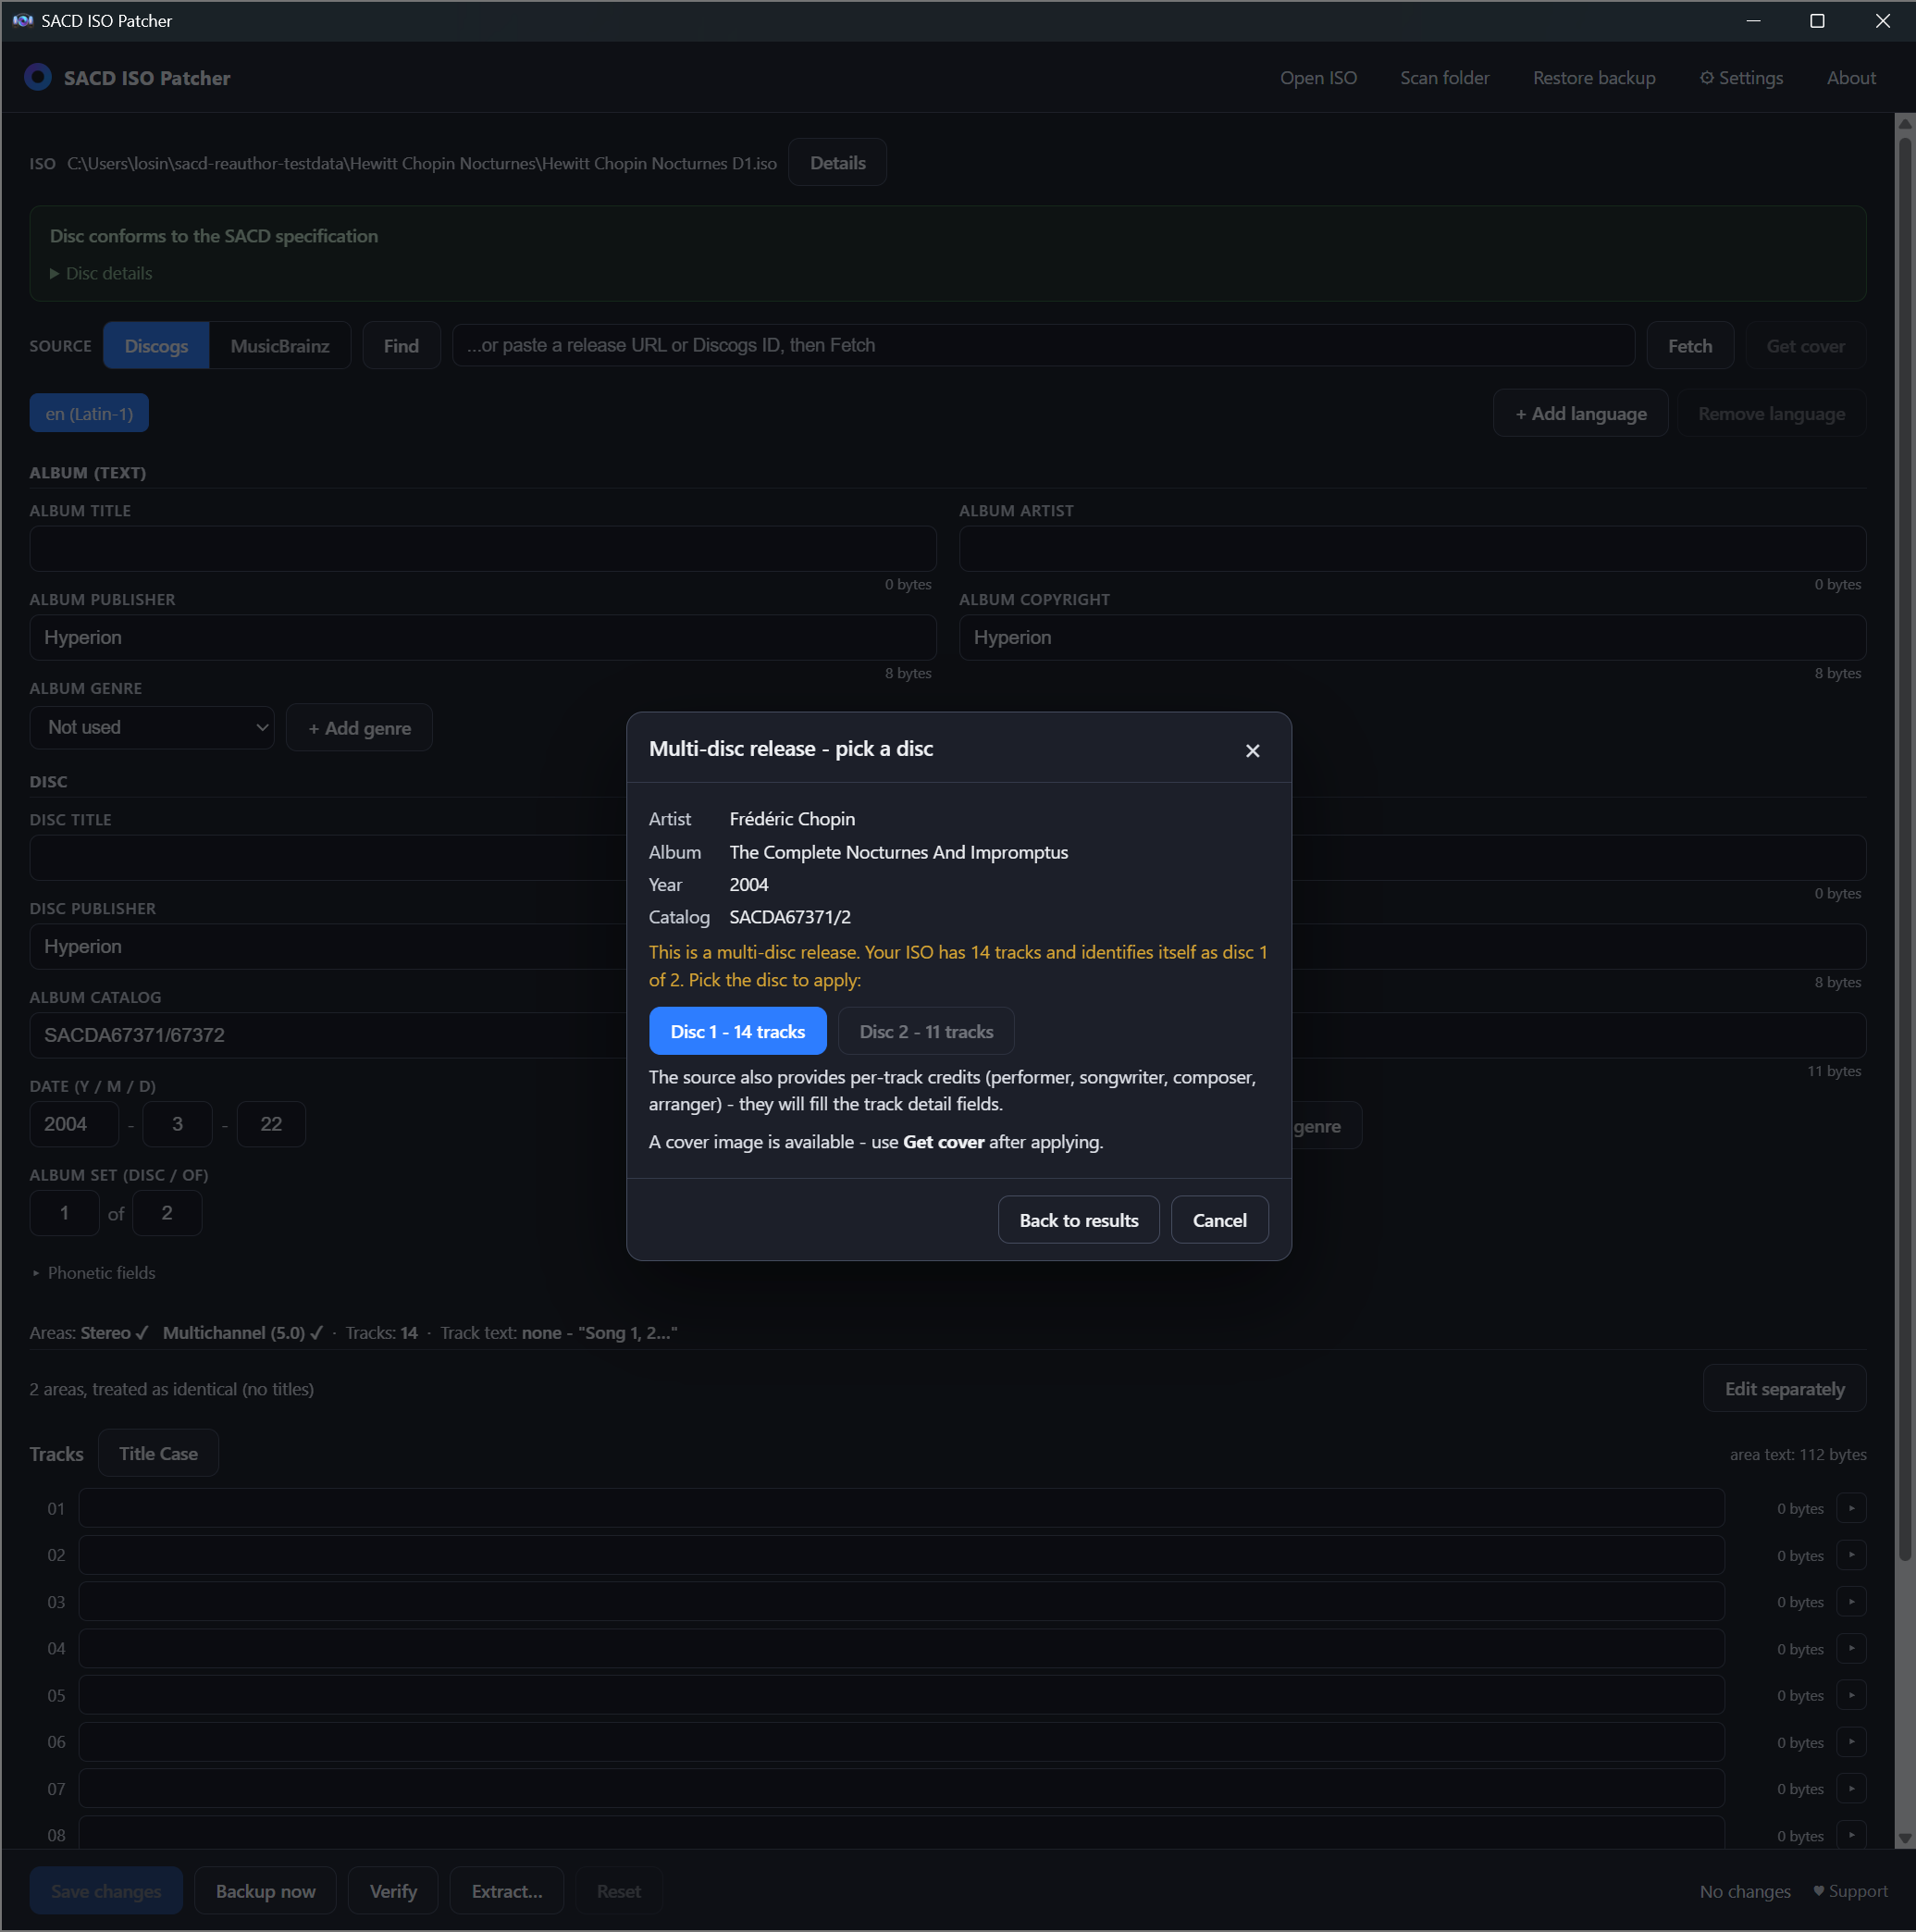Select the en (Latin-1) language tab

pos(89,413)
